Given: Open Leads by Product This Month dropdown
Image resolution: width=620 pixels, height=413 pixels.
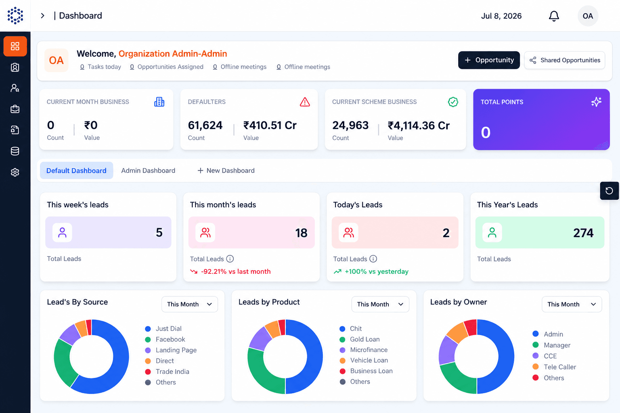Looking at the screenshot, I should click(x=380, y=305).
